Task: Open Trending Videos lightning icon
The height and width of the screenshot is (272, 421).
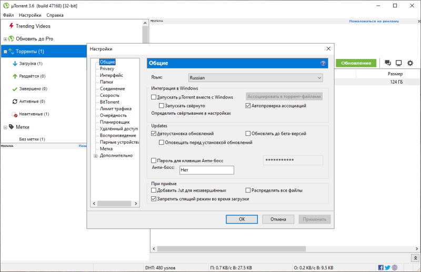Action: [x=11, y=26]
